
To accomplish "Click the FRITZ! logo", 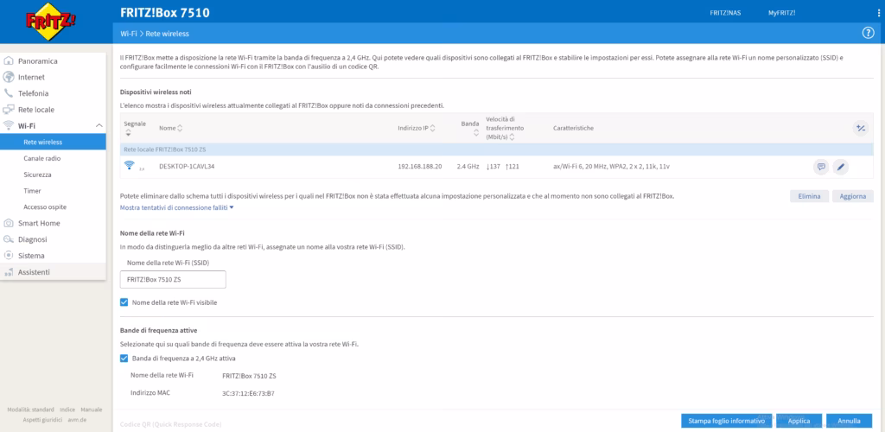I will click(x=51, y=22).
